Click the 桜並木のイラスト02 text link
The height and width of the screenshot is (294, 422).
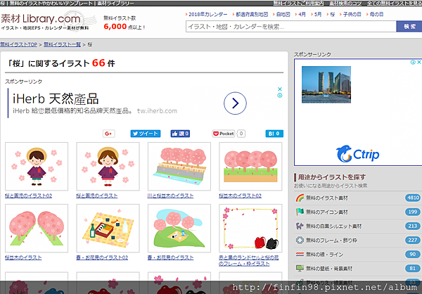pos(240,196)
